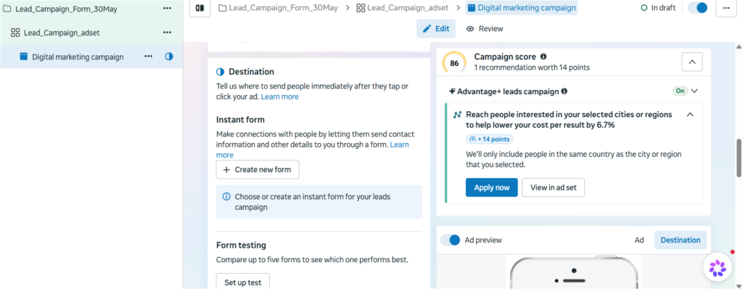Screen dimensions: 743x289
Task: Click the 86 campaign score circle
Action: click(454, 63)
